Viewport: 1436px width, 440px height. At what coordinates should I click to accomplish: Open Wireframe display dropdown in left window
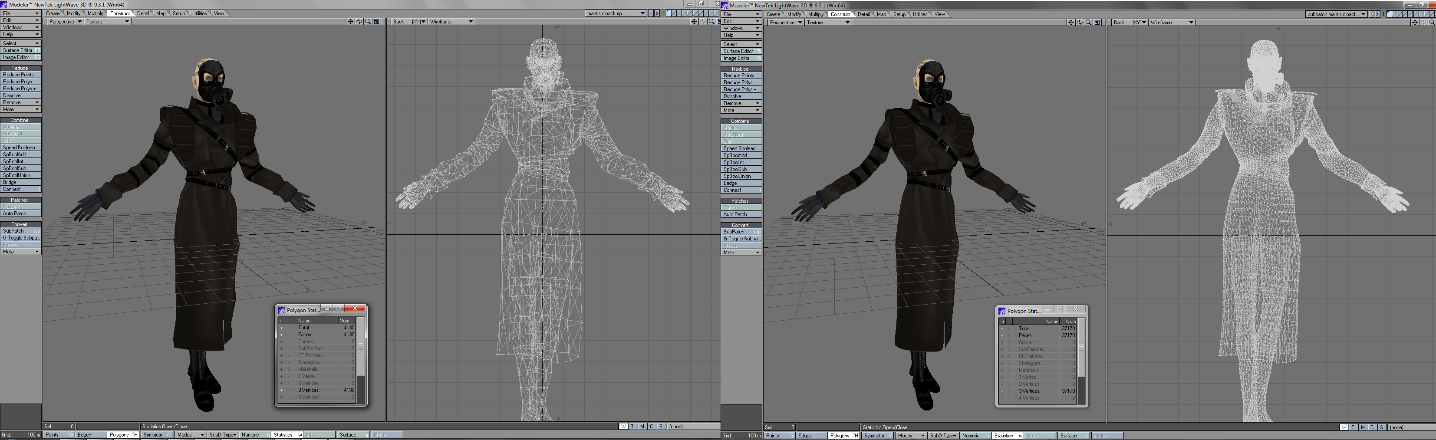(x=451, y=22)
